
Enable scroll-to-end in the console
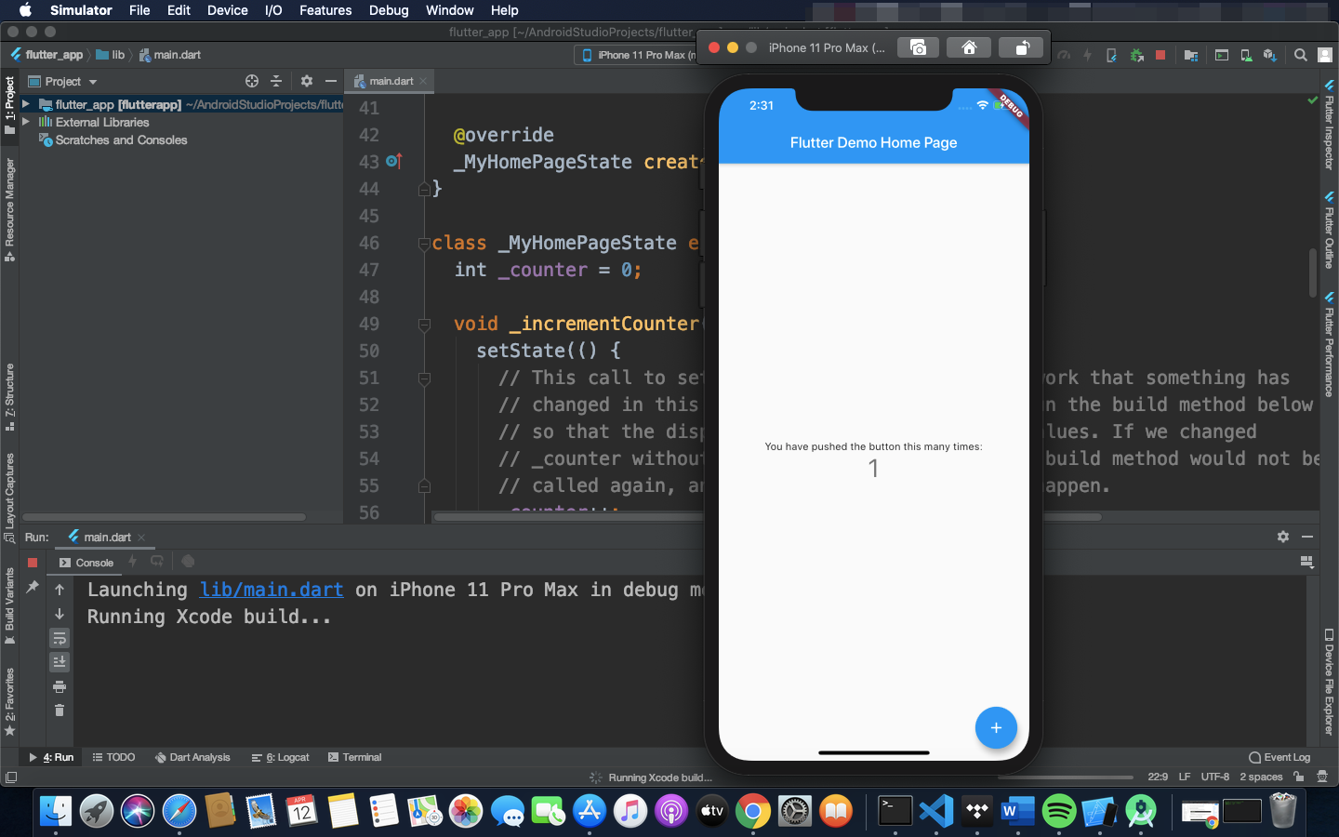tap(60, 661)
